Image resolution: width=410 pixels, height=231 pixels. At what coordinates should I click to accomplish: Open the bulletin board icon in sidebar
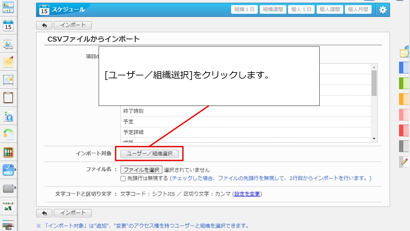tap(8, 80)
